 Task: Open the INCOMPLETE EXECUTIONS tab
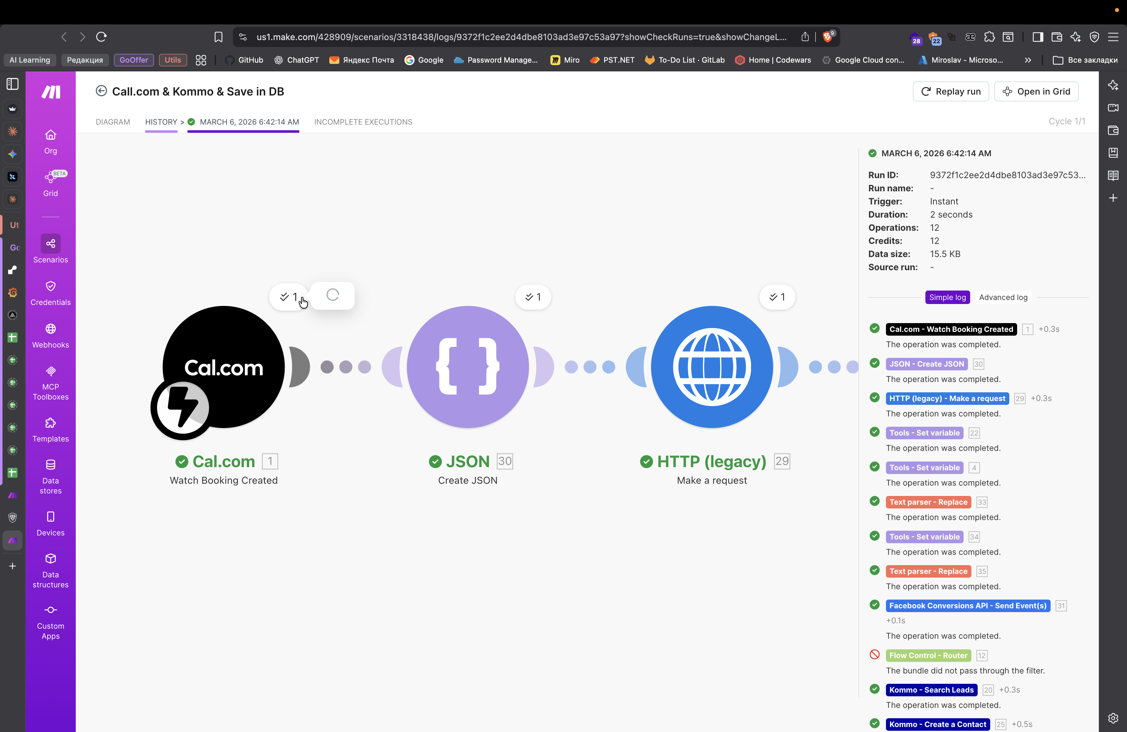(x=363, y=122)
